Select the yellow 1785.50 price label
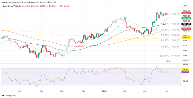 pyautogui.click(x=186, y=37)
